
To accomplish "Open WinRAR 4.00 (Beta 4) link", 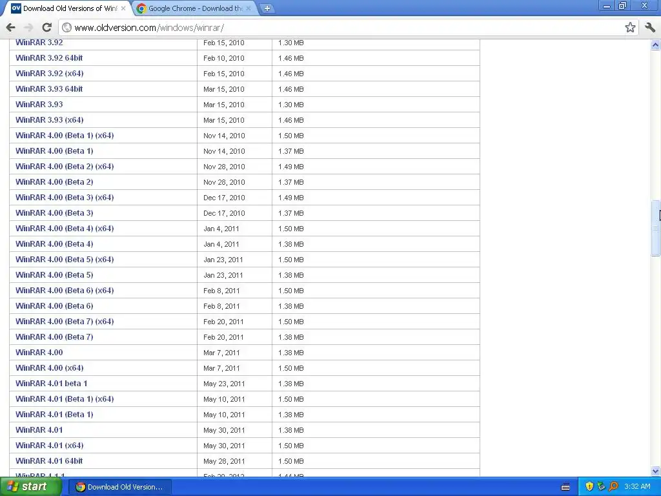I will click(54, 243).
